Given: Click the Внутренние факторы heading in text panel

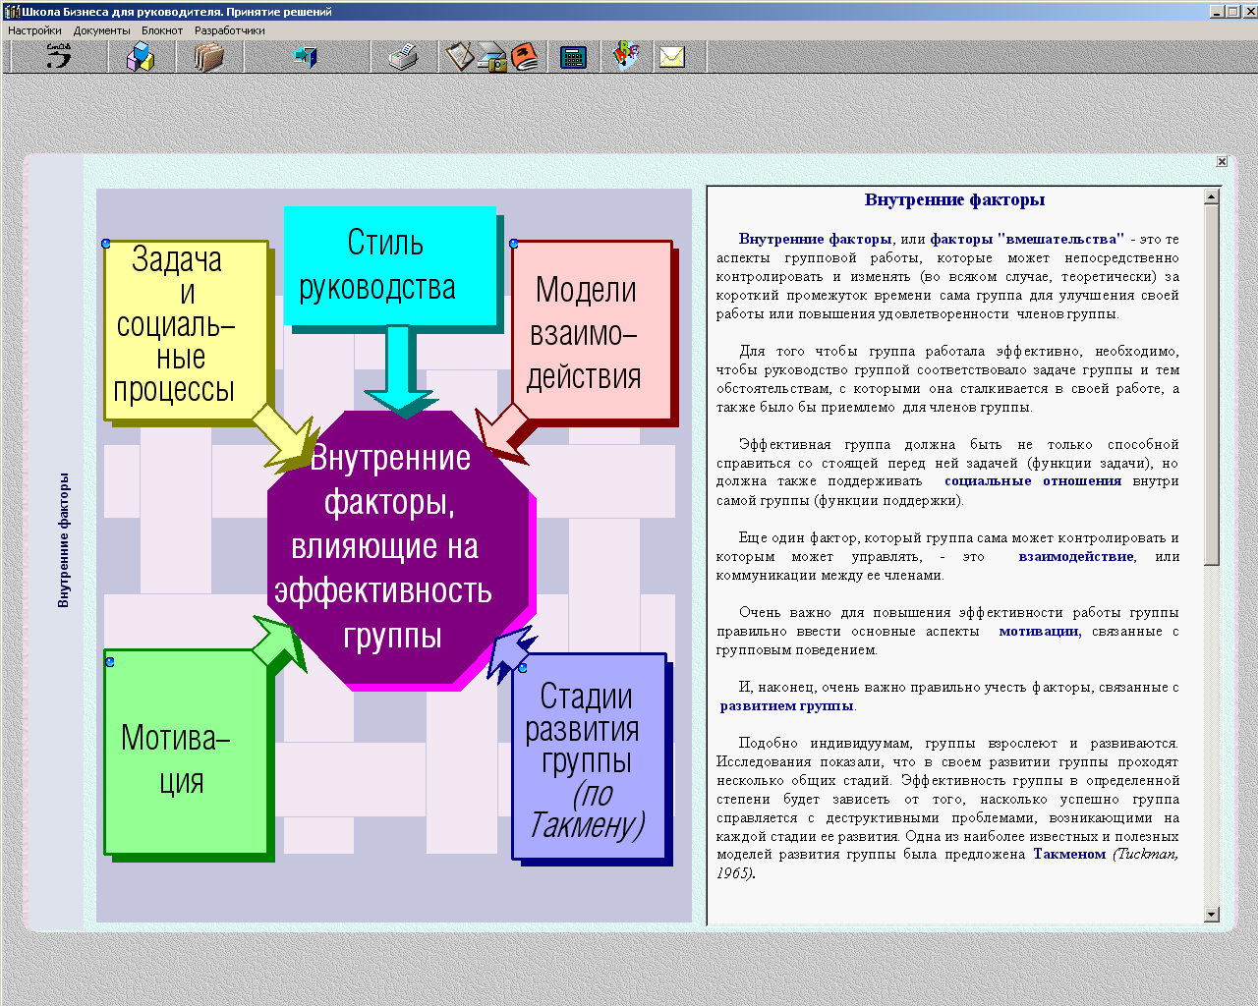Looking at the screenshot, I should (x=954, y=200).
